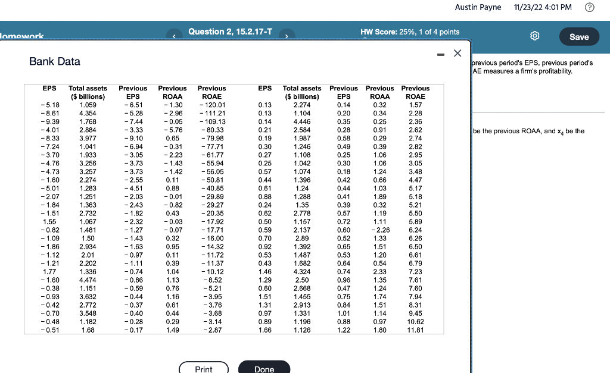This screenshot has height=373, width=610.
Task: Go to previous question arrow
Action: [x=174, y=36]
